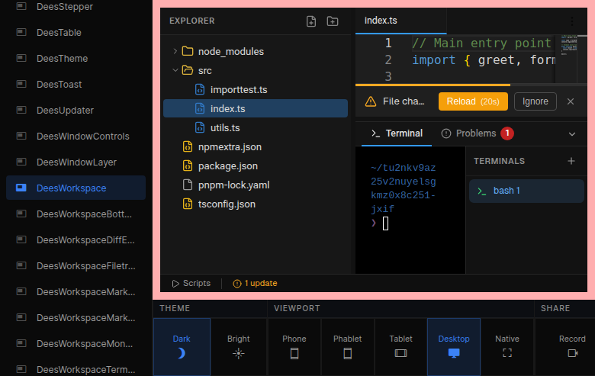
Task: Click the new file icon in Explorer
Action: click(x=311, y=21)
